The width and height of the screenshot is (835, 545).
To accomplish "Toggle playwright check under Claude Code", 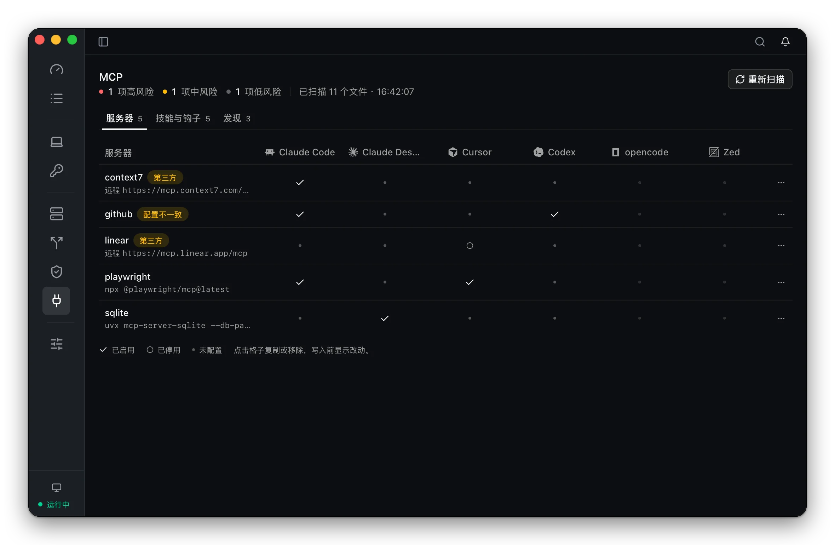I will (x=300, y=282).
